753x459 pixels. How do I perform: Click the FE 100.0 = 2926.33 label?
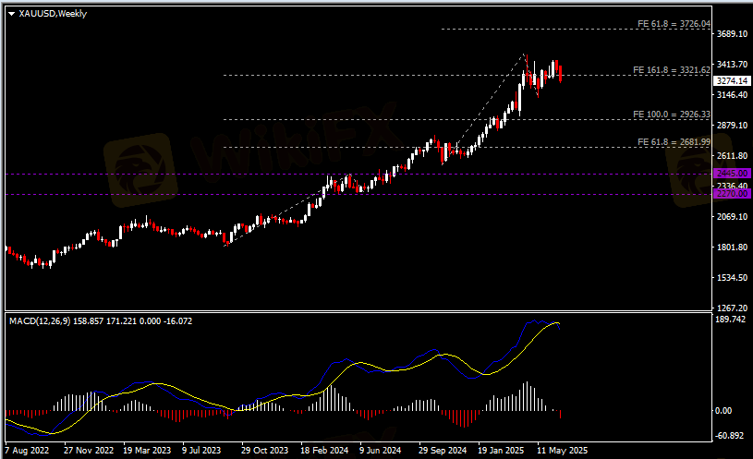point(671,115)
